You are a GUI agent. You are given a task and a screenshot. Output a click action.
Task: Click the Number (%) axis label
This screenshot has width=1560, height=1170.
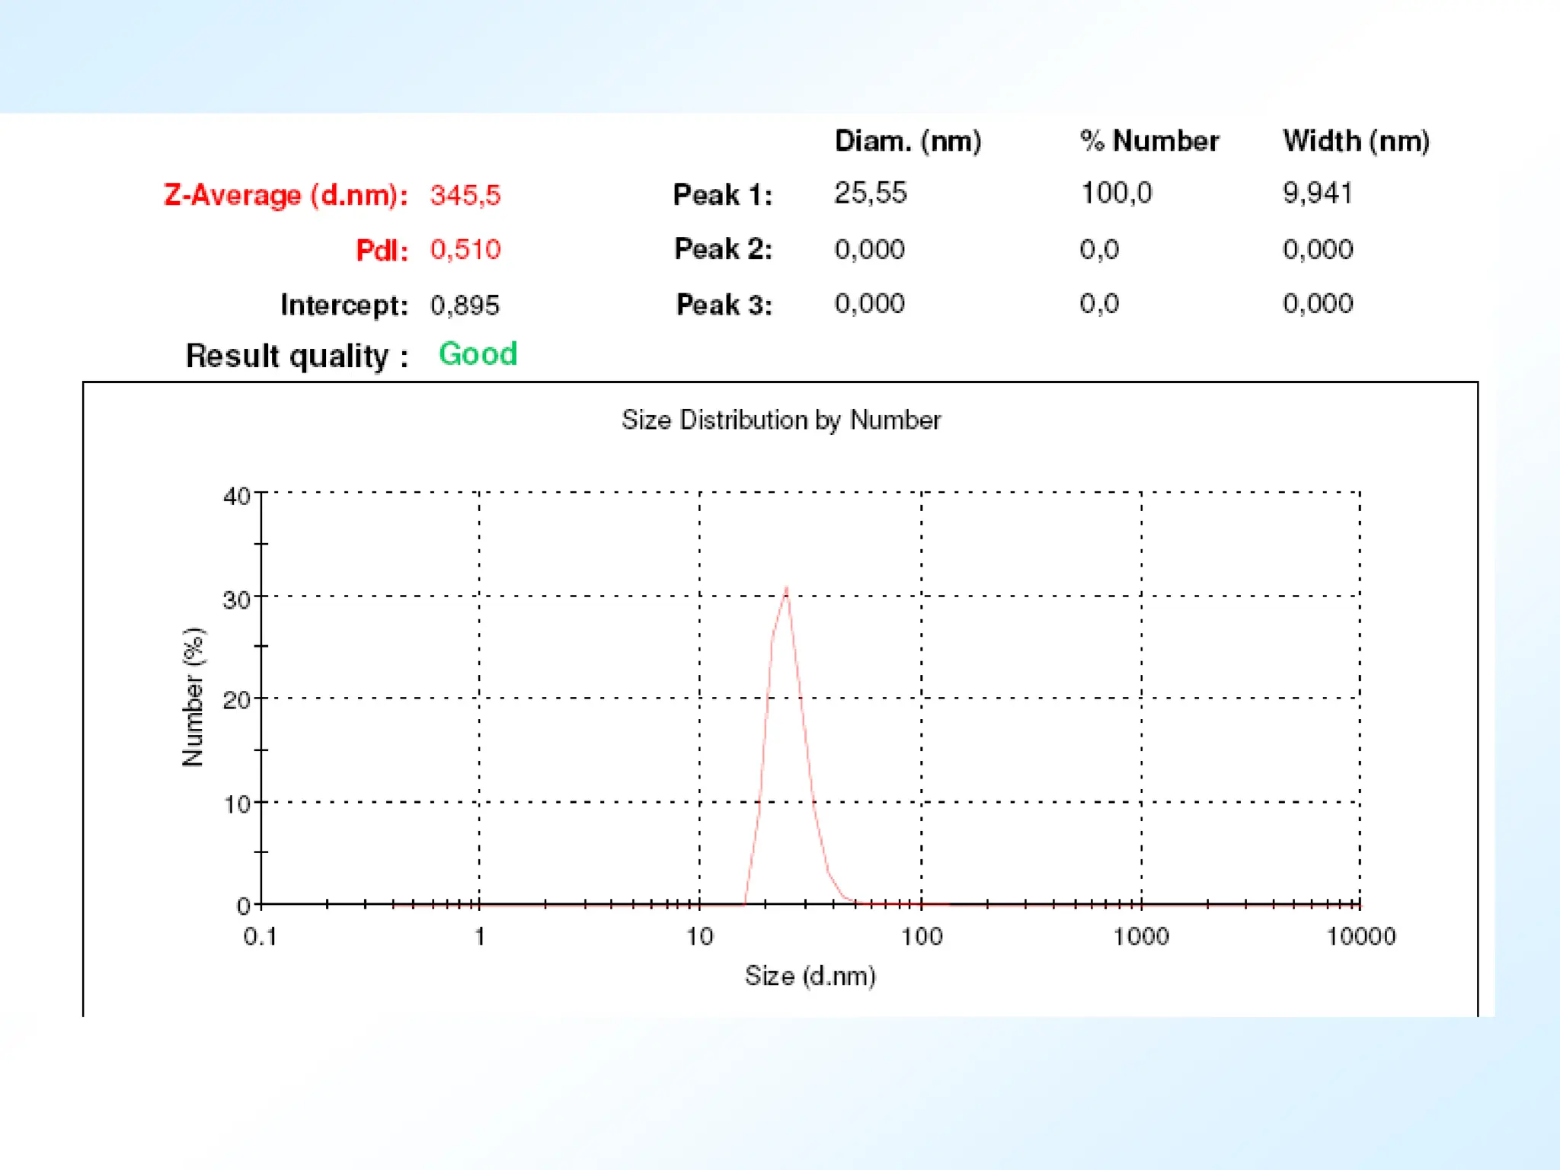coord(193,697)
